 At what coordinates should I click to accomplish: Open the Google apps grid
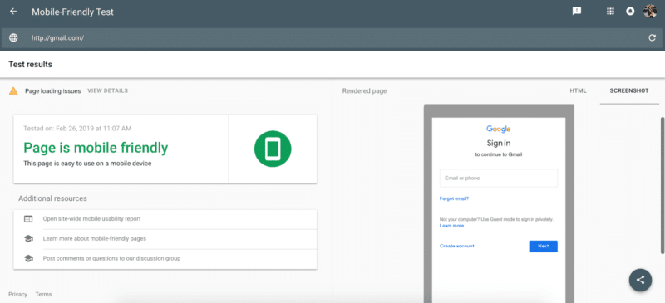tap(610, 12)
